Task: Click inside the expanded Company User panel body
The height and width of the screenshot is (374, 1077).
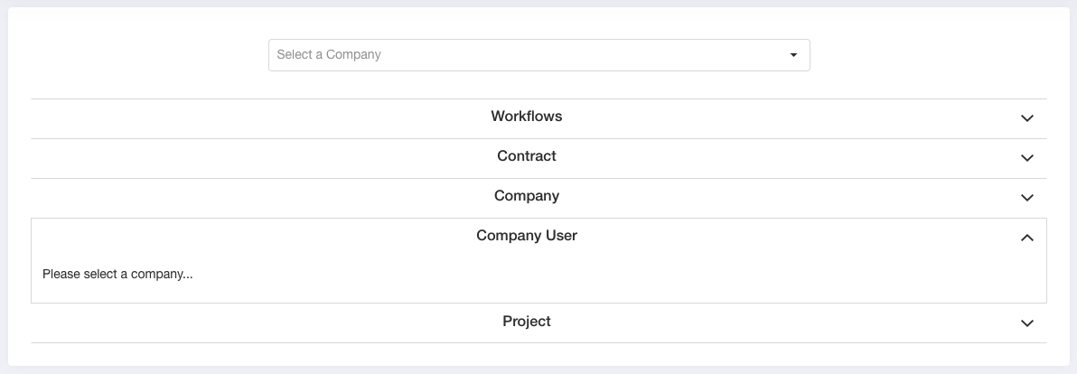Action: (x=538, y=277)
